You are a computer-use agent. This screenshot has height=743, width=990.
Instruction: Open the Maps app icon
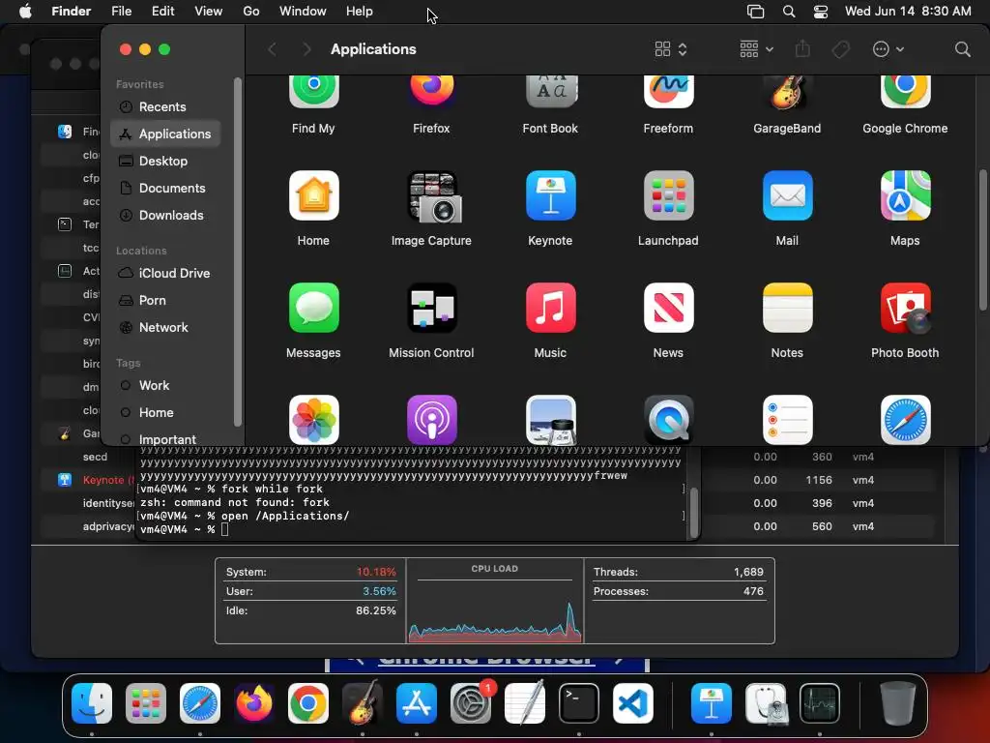point(905,195)
